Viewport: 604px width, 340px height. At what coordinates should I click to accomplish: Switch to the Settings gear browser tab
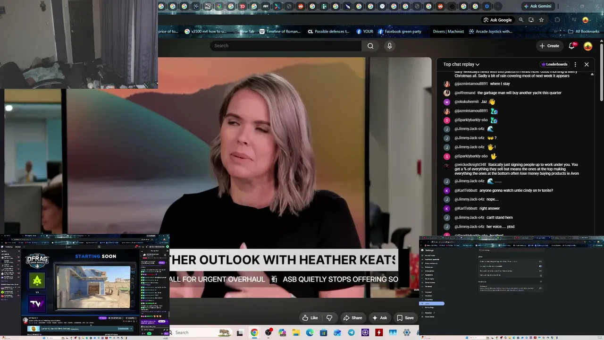pyautogui.click(x=487, y=6)
